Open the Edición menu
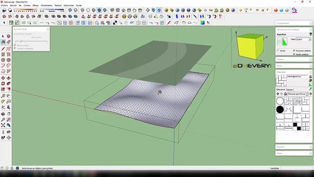 pos(13,5)
